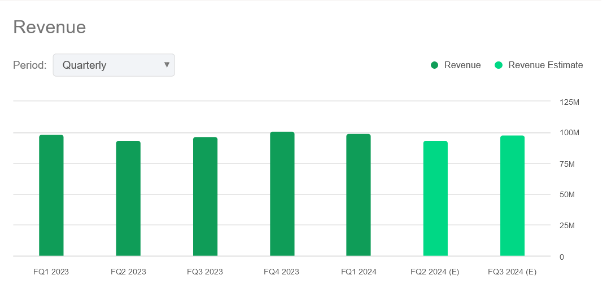Select the FQ3 2024 (E) estimate bar
The image size is (607, 293).
point(513,196)
